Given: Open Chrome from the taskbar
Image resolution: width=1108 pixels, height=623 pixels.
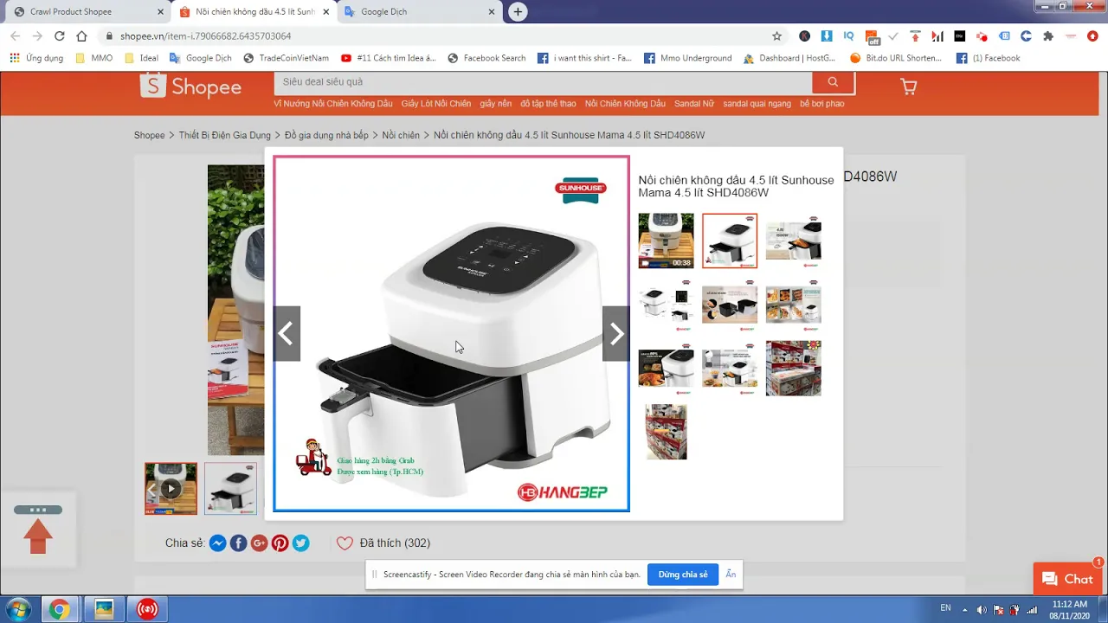Looking at the screenshot, I should pyautogui.click(x=59, y=609).
